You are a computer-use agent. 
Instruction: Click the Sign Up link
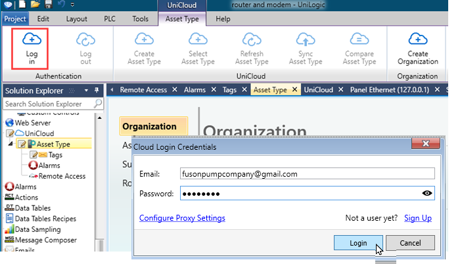(418, 218)
